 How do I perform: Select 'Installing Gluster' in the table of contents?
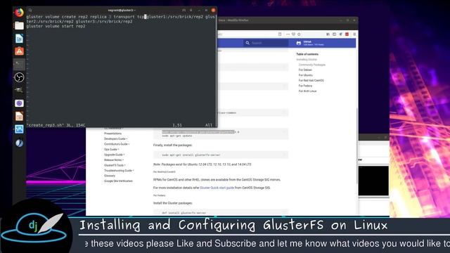[x=307, y=59]
